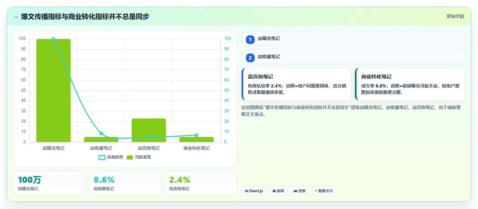Click the x-axis label 高收藏笔记

[101, 148]
